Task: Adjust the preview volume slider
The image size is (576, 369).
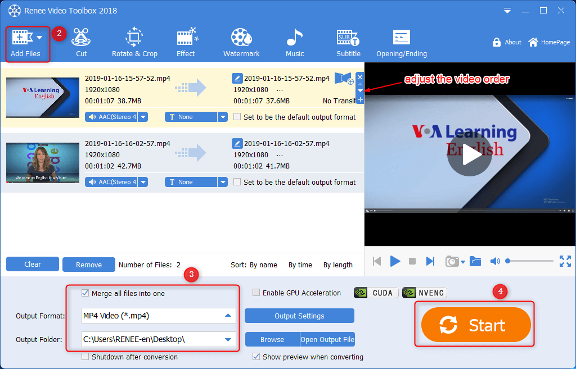Action: coord(530,261)
